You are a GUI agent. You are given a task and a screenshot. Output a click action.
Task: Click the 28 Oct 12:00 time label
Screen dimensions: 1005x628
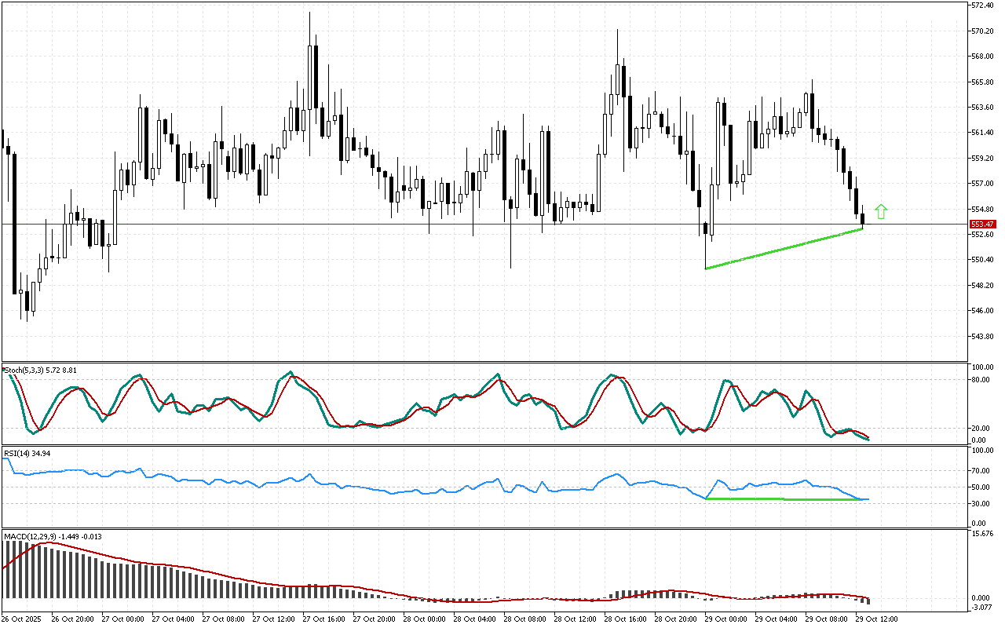click(575, 619)
